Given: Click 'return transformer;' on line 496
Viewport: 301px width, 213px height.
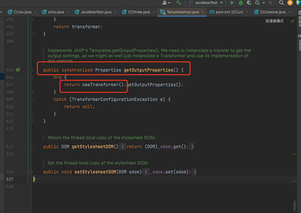Looking at the screenshot, I should [x=78, y=27].
